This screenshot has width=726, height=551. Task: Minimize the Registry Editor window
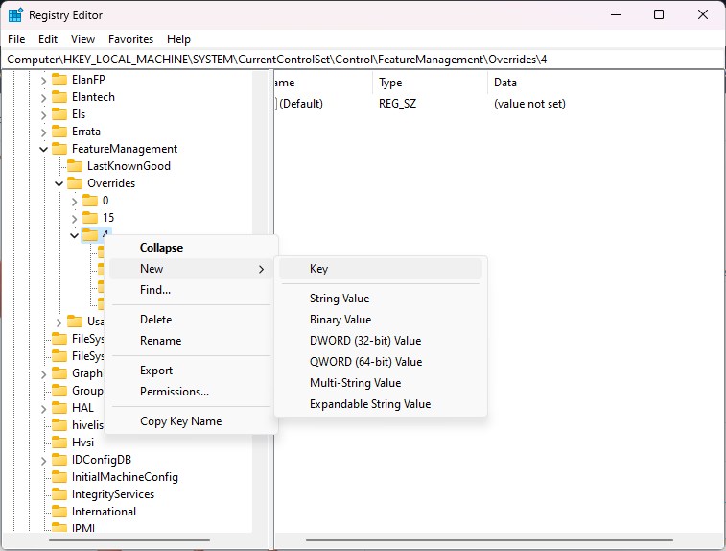(x=616, y=14)
